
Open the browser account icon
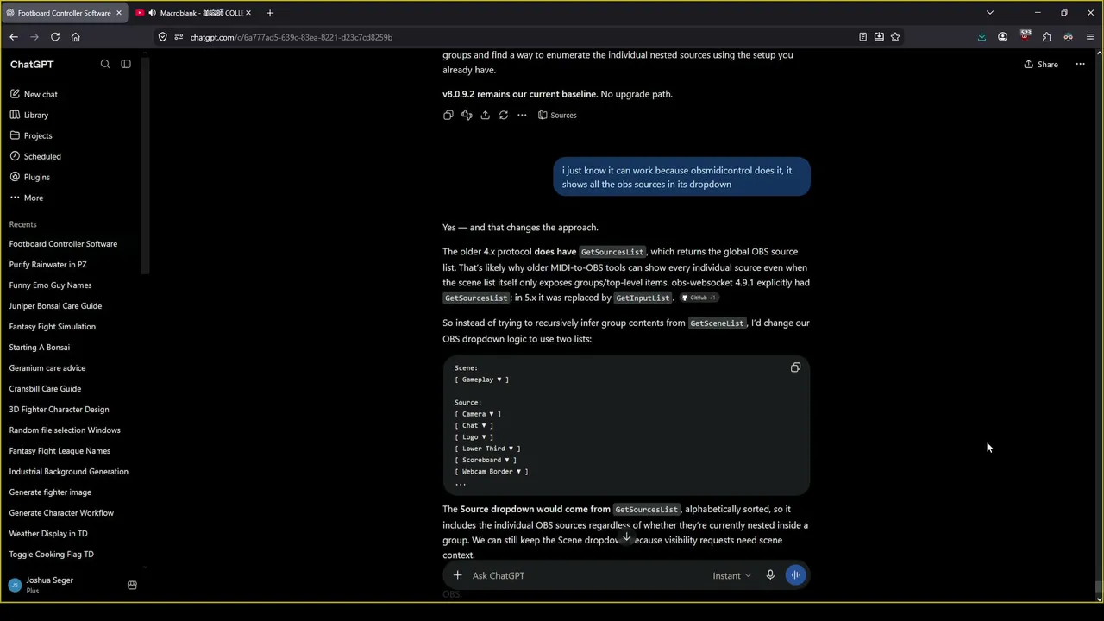click(x=1003, y=37)
